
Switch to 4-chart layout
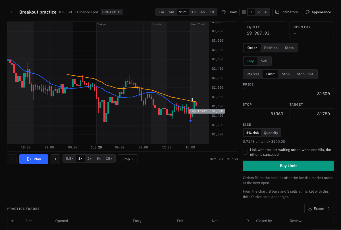click(x=265, y=12)
